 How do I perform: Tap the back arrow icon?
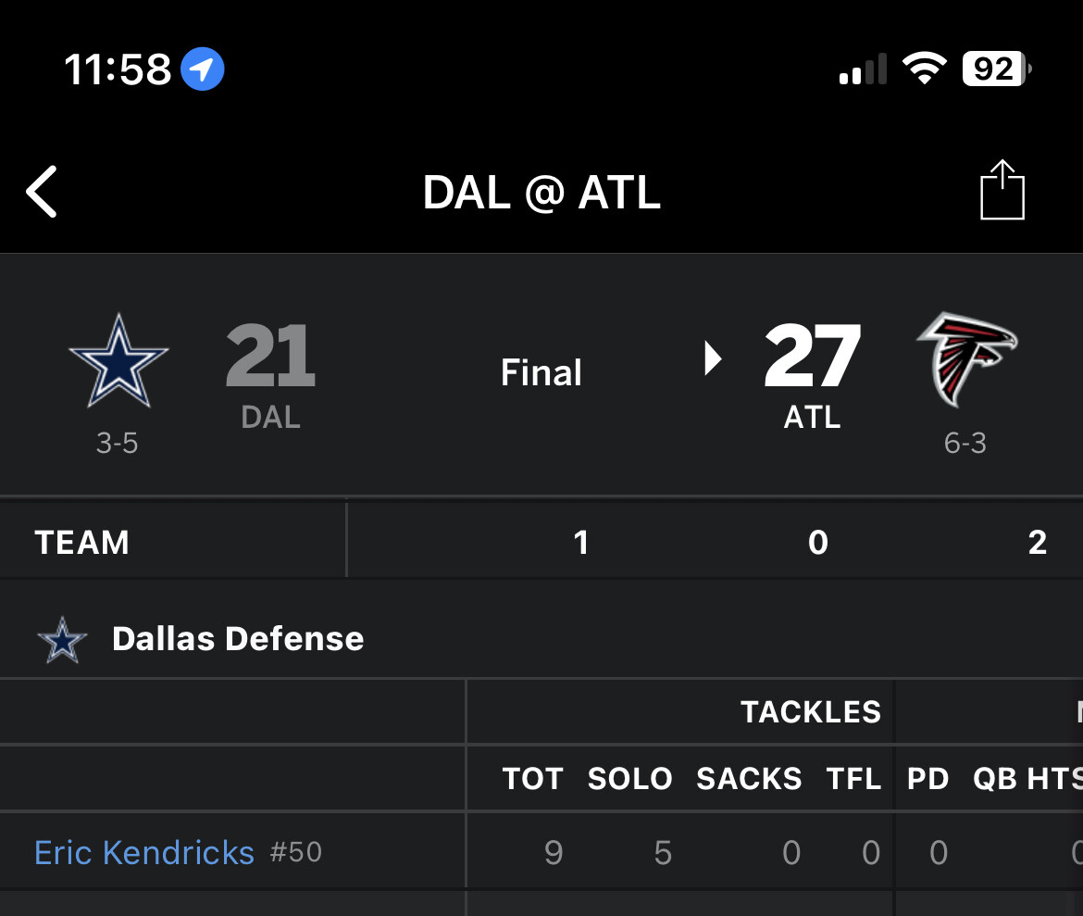pos(43,192)
